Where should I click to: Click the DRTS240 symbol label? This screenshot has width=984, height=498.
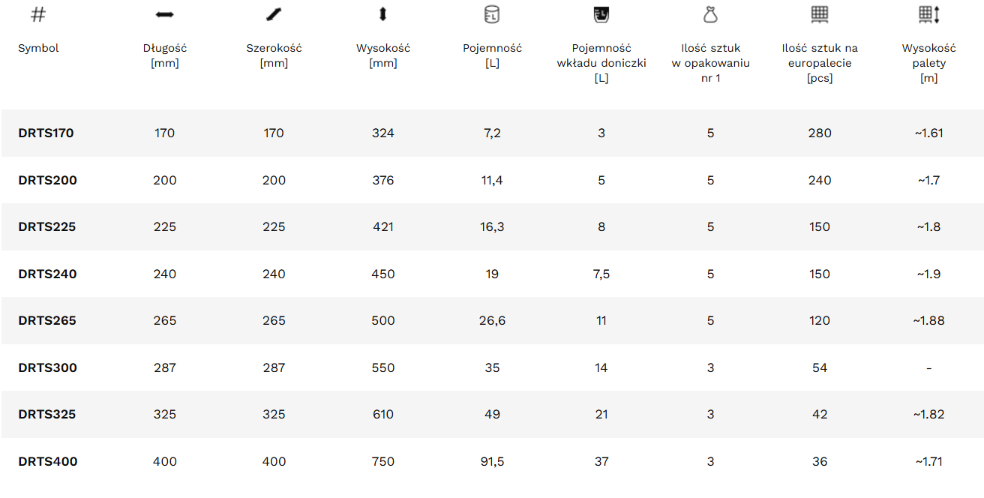pyautogui.click(x=47, y=274)
